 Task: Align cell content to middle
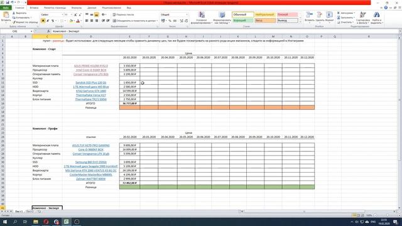pyautogui.click(x=92, y=15)
